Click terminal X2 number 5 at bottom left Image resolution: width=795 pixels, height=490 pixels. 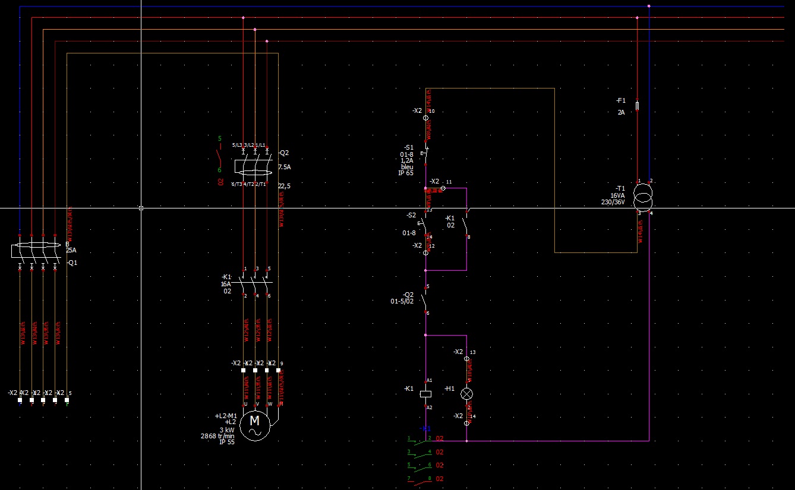(x=67, y=400)
